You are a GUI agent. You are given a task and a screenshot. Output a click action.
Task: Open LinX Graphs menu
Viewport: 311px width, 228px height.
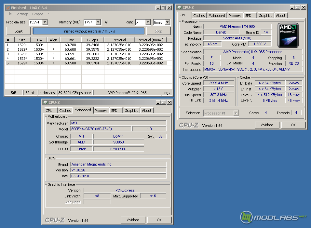(x=38, y=14)
